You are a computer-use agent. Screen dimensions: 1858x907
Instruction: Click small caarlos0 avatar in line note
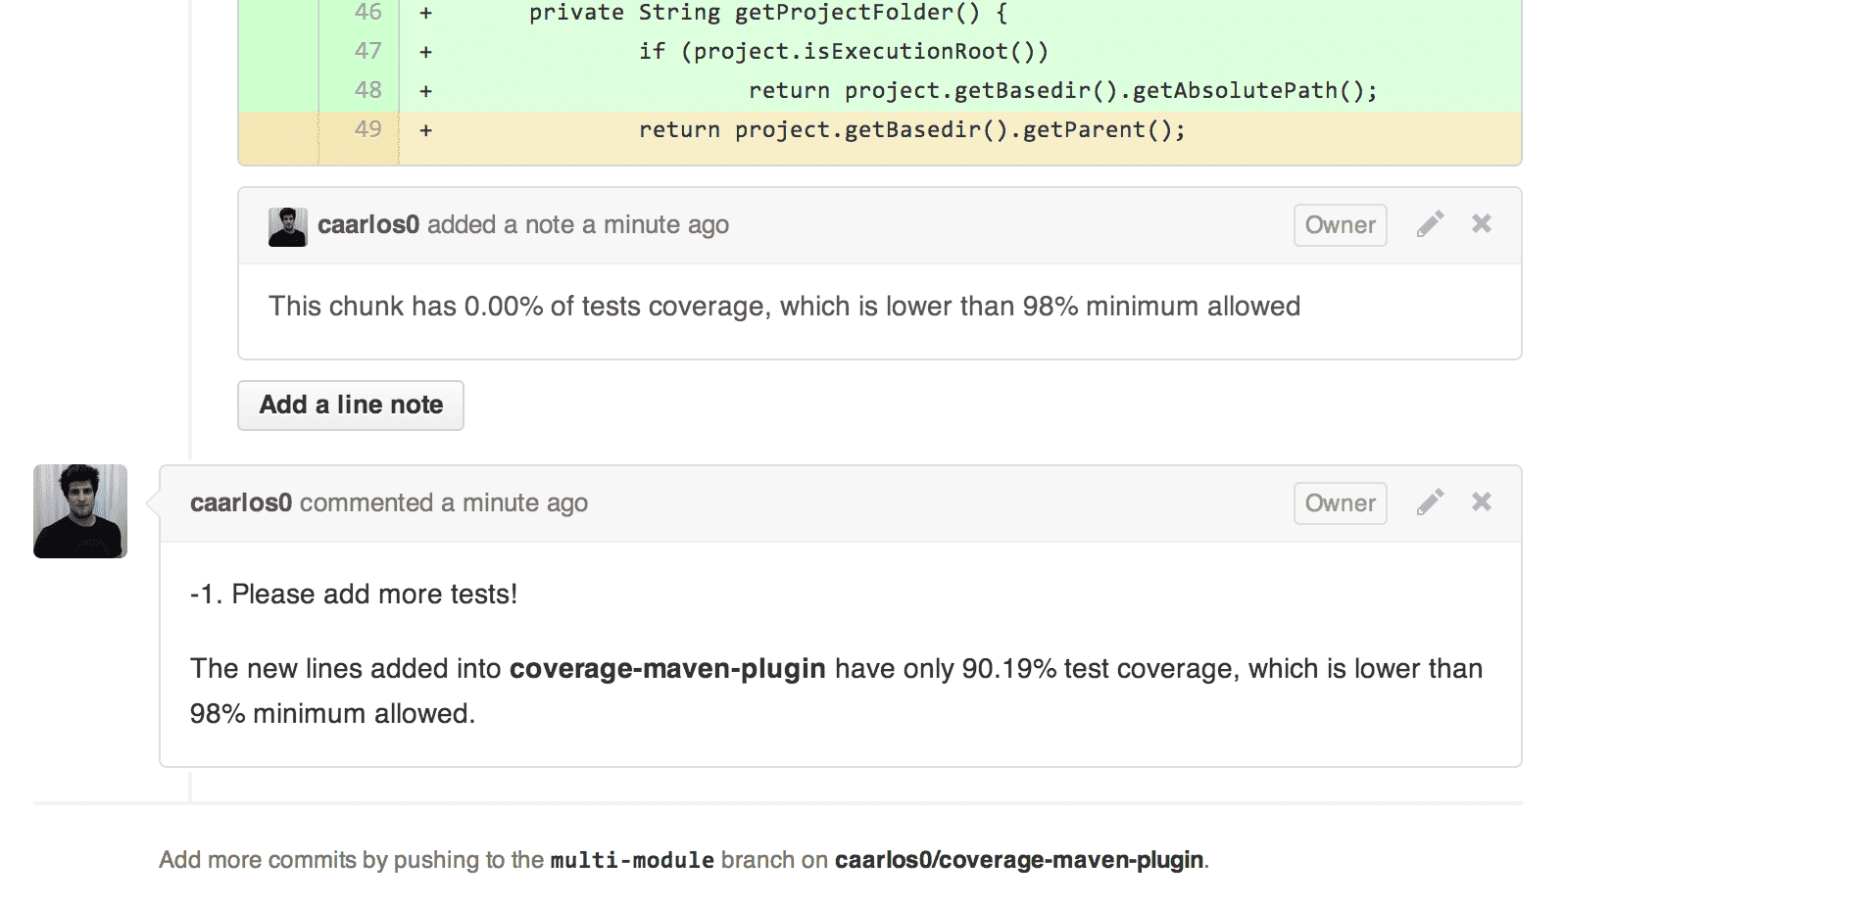point(288,226)
